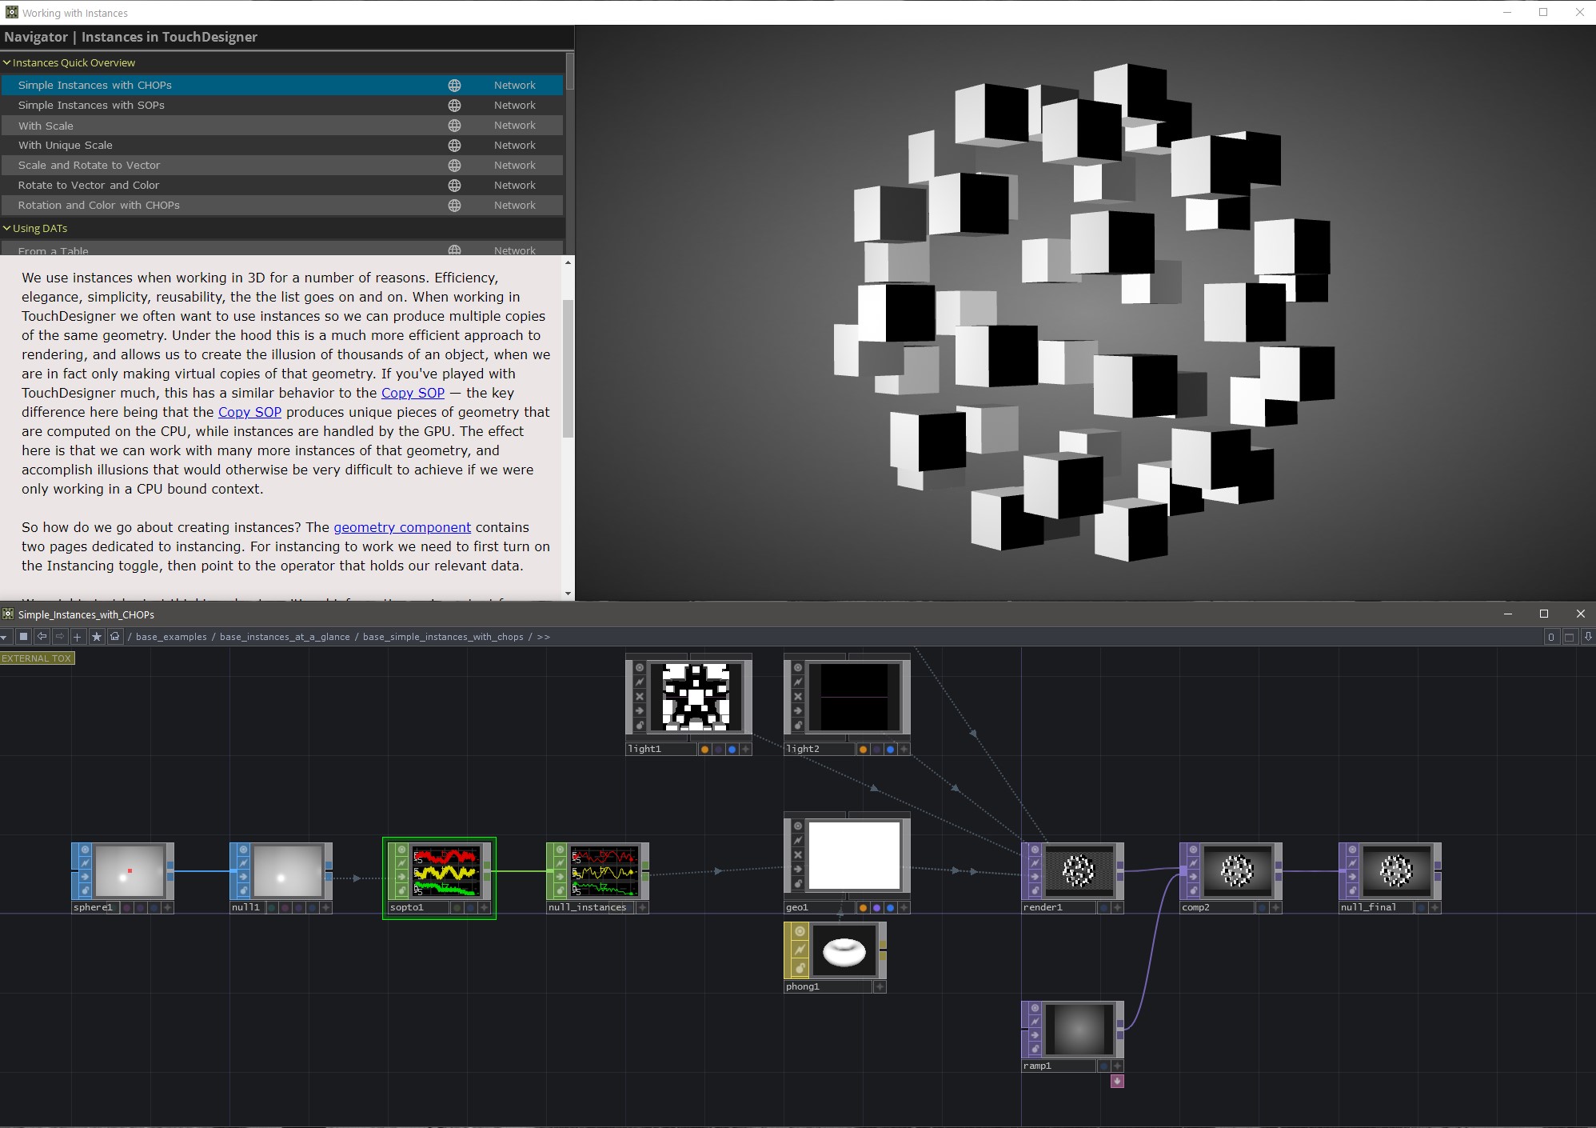Viewport: 1596px width, 1128px height.
Task: Click the EXTERNAL TOX label badge
Action: click(x=37, y=658)
